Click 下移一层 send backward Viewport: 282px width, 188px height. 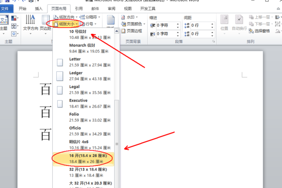[x=261, y=24]
